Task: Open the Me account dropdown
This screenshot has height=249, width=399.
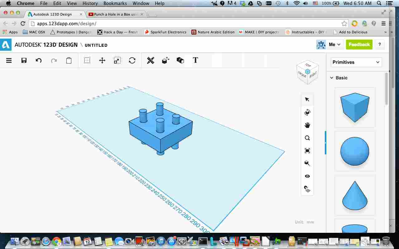Action: pyautogui.click(x=335, y=45)
